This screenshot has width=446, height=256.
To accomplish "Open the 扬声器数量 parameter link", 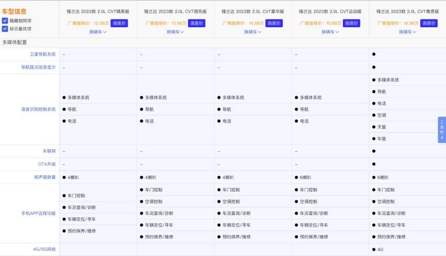I will coord(44,177).
